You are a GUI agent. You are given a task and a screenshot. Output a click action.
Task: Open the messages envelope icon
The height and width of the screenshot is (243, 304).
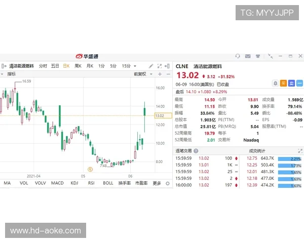[x=248, y=56]
